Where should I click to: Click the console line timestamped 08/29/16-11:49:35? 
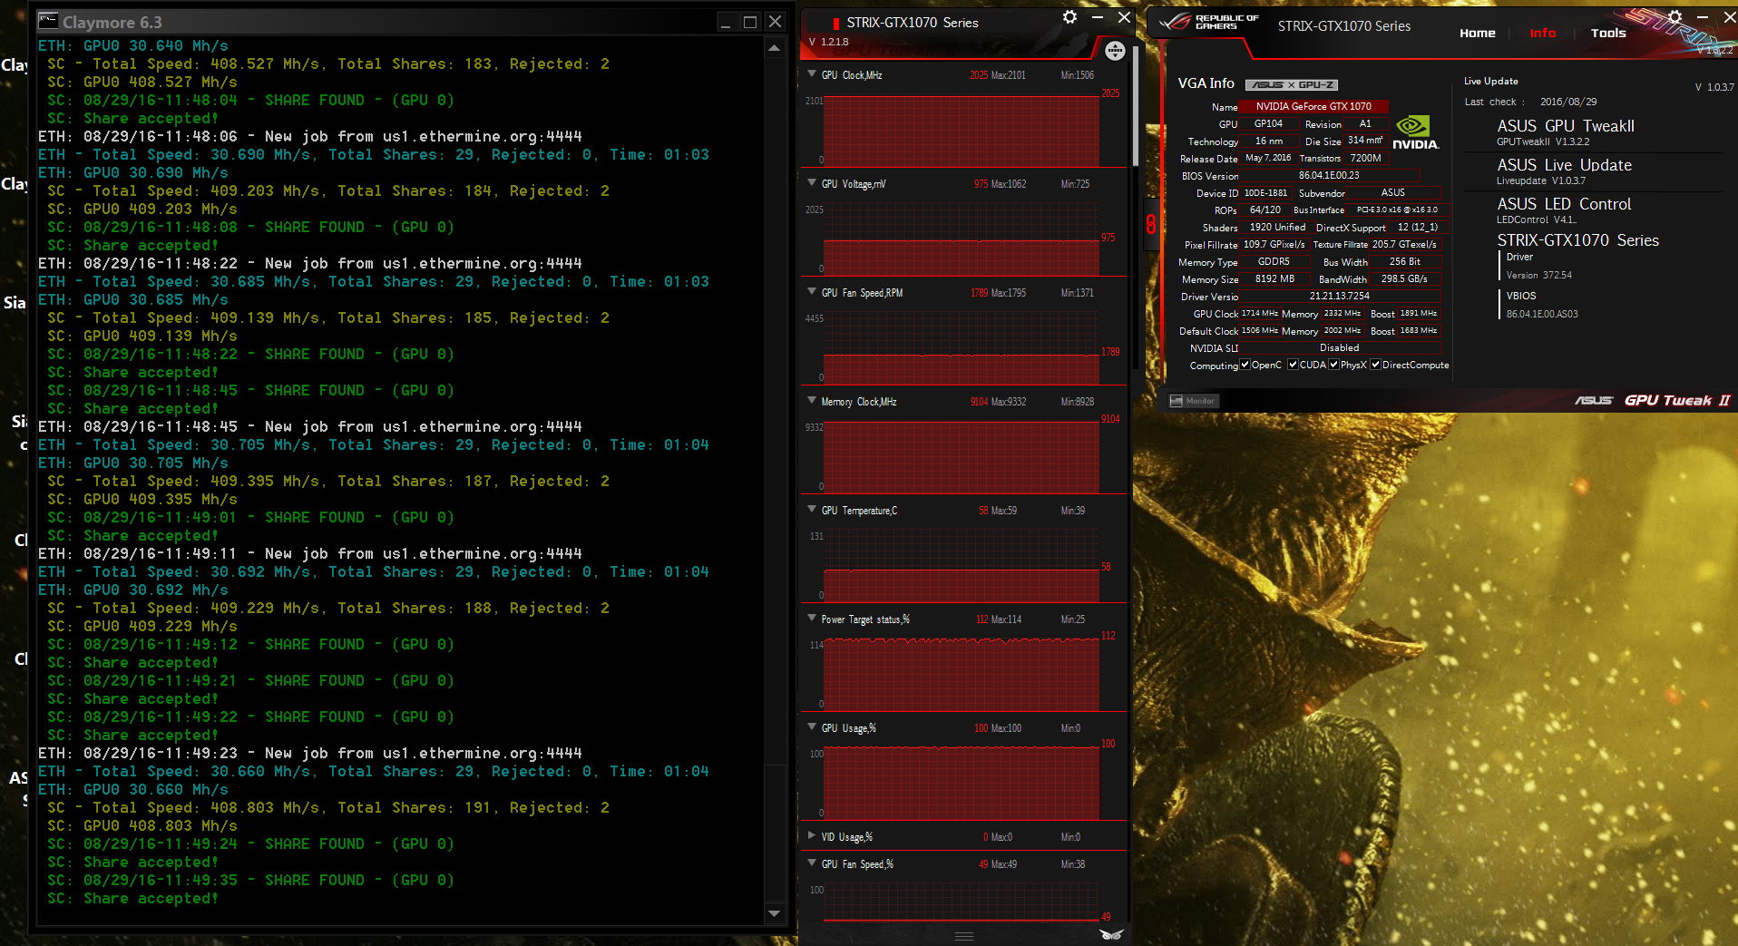point(250,880)
